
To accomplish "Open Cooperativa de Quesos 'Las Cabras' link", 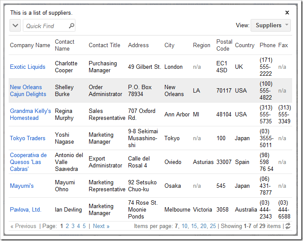I will 28,162.
